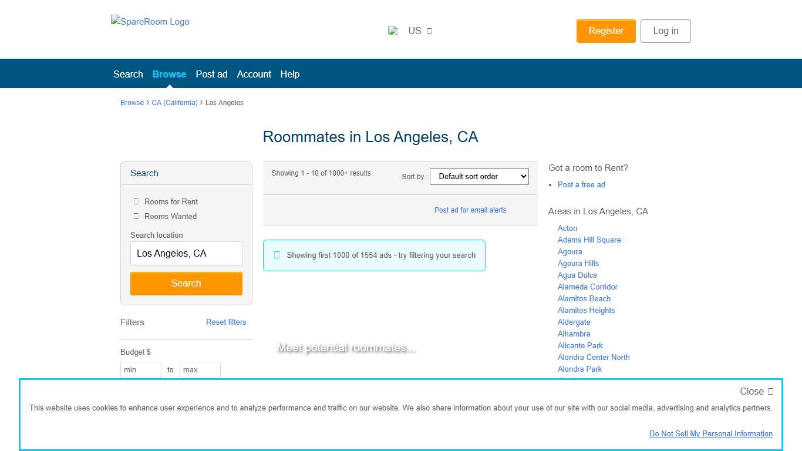Open the Reset filters link

click(226, 322)
